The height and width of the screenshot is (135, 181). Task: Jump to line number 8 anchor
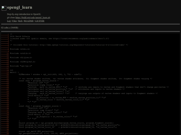pyautogui.click(x=5, y=49)
